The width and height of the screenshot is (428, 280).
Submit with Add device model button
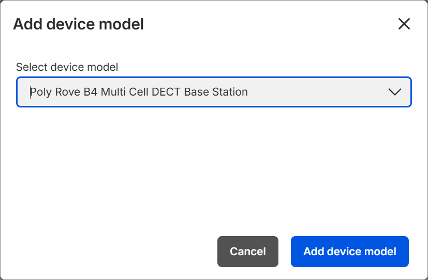tap(349, 252)
